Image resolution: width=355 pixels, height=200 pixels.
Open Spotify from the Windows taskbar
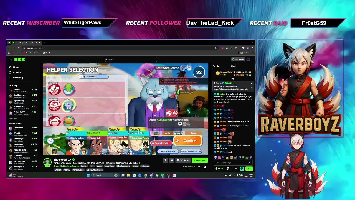click(163, 175)
